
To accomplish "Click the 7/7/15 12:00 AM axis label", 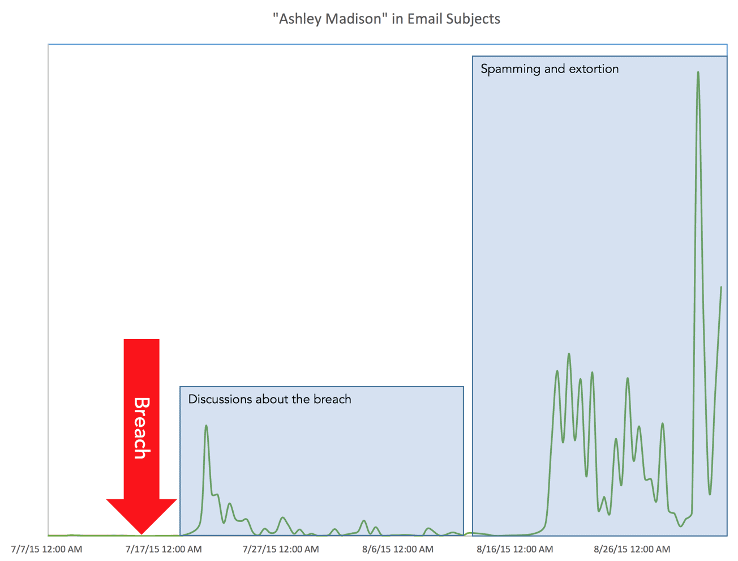I will 46,549.
